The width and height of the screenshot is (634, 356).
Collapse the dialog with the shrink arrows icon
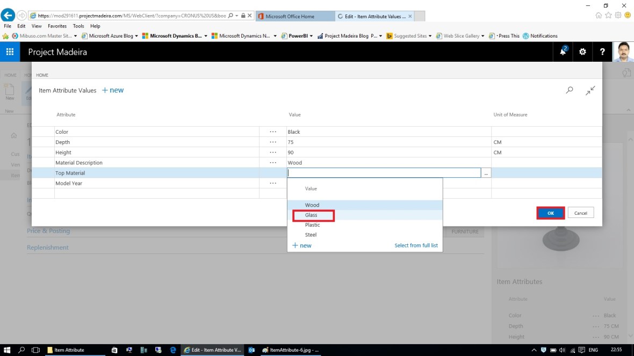tap(590, 90)
